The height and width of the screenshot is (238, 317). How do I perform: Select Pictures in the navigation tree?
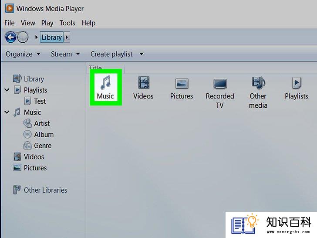(x=35, y=168)
